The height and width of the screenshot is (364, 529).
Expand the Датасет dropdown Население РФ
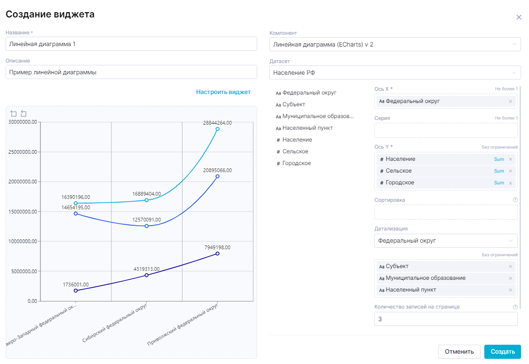[395, 72]
